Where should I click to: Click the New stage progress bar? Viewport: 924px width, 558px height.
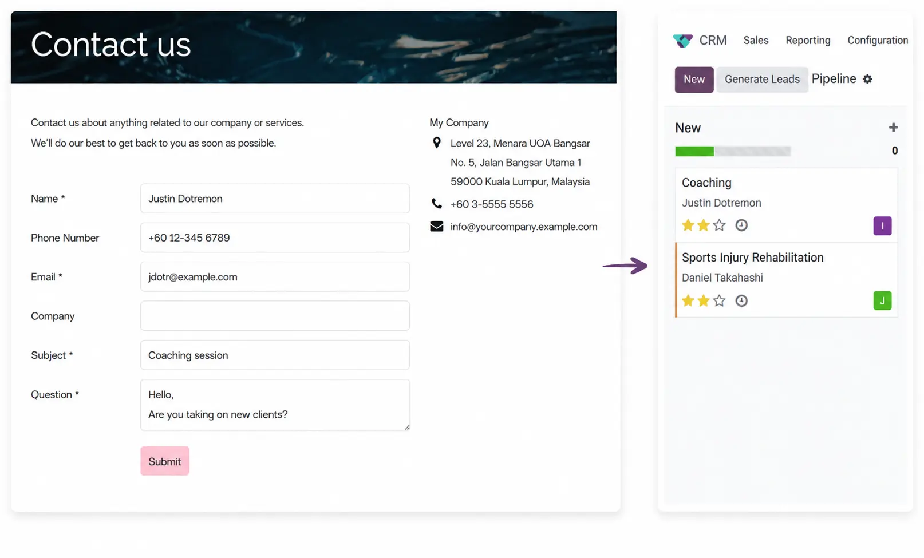coord(733,151)
